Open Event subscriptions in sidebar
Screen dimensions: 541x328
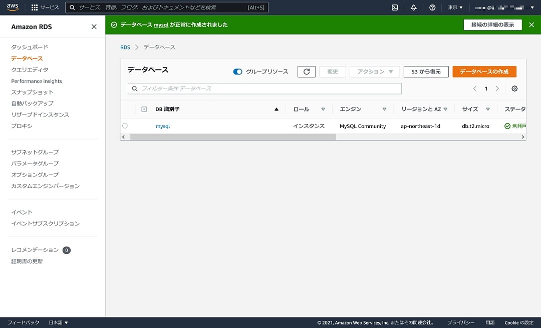[x=46, y=223]
